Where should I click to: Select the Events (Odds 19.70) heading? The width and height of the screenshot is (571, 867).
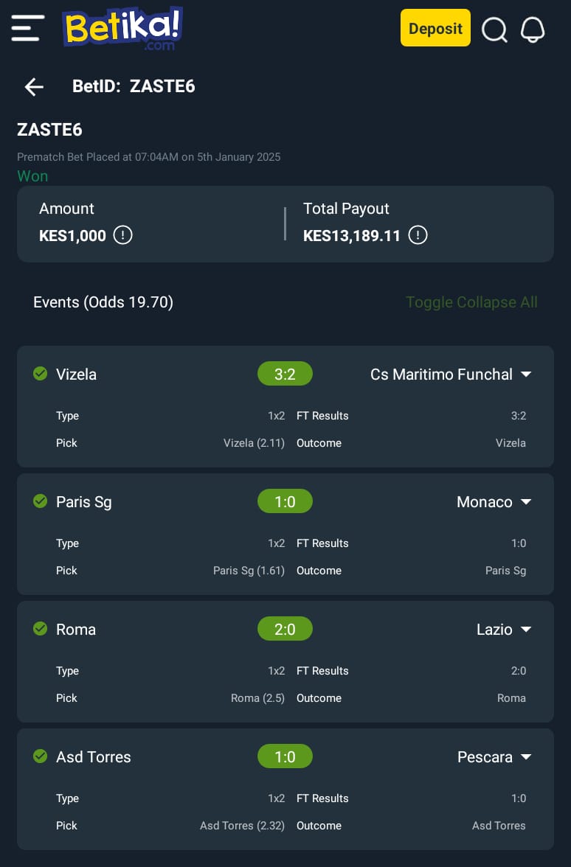(103, 302)
